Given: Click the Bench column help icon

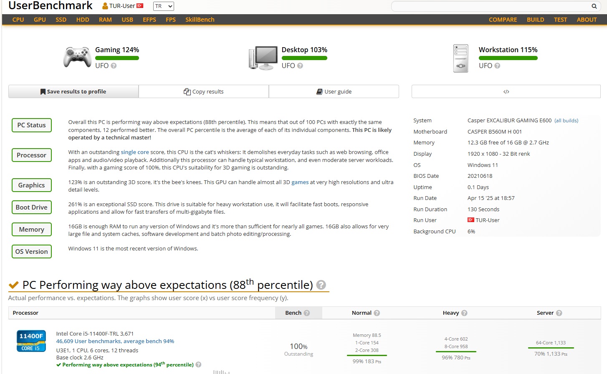Looking at the screenshot, I should (x=307, y=313).
